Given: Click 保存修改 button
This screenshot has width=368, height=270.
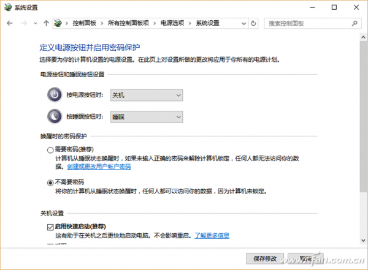Looking at the screenshot, I should tap(265, 259).
